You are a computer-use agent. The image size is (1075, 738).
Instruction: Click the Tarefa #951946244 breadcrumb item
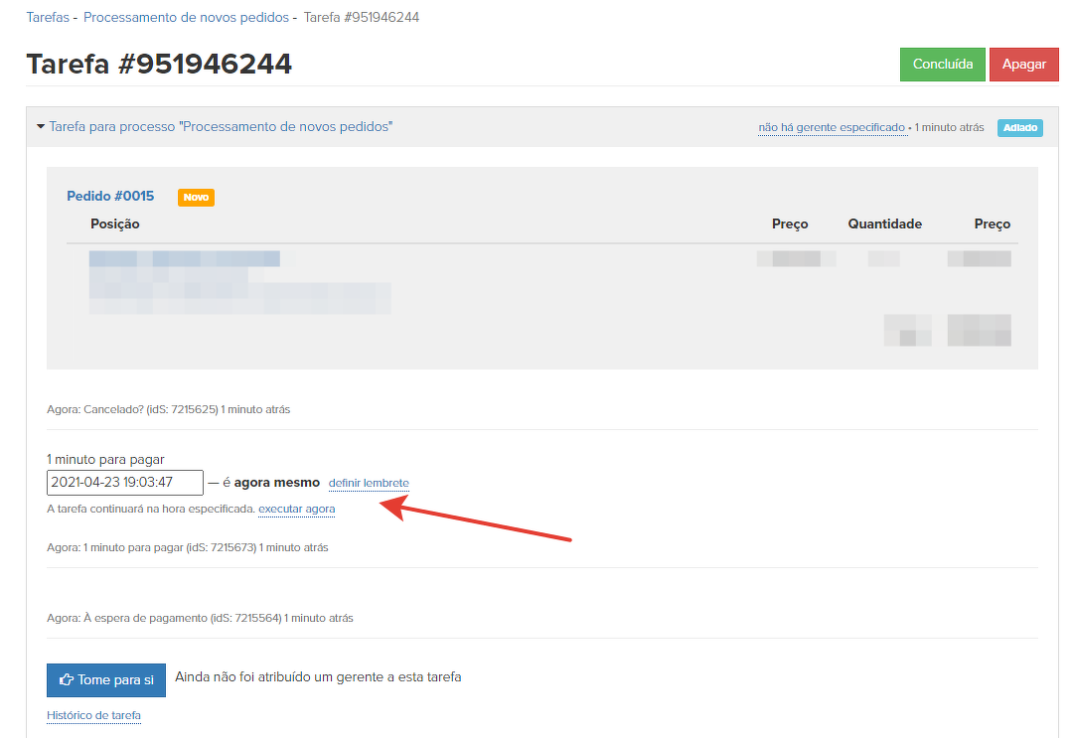click(362, 18)
